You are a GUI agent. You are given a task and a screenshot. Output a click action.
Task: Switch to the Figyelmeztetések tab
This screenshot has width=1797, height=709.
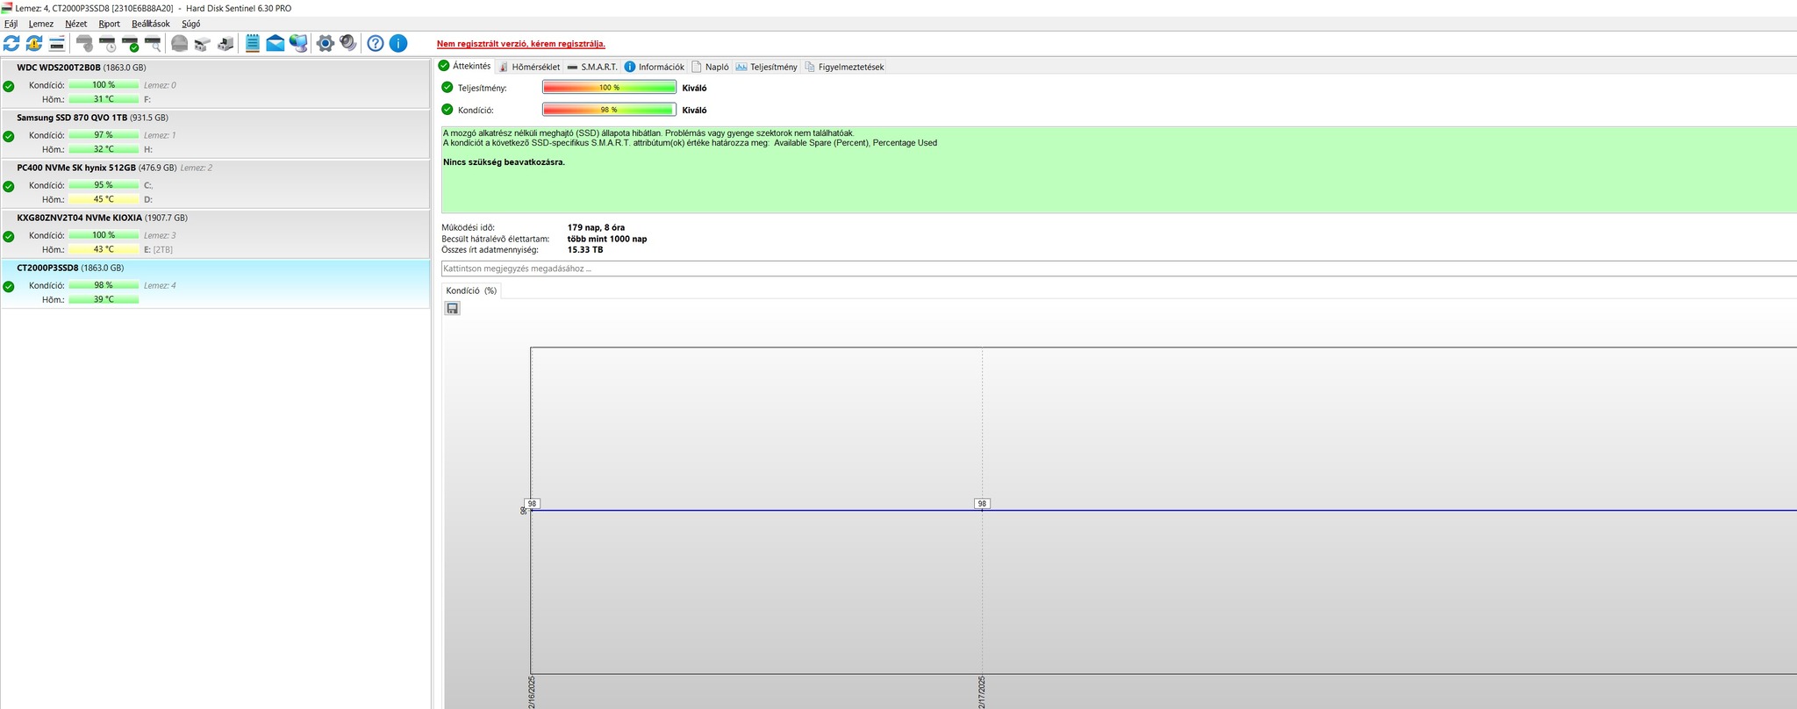coord(845,67)
